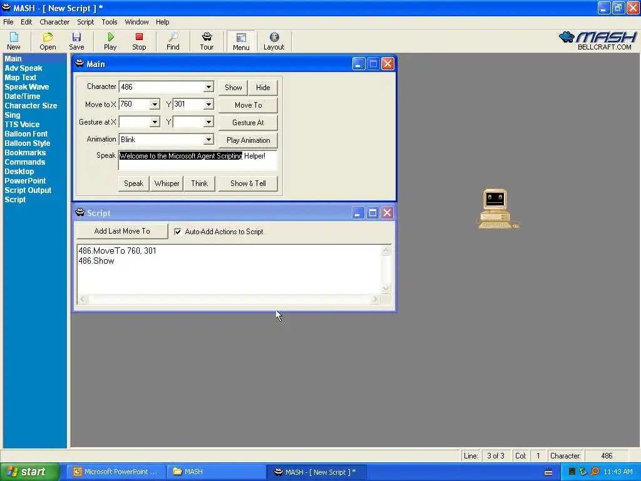This screenshot has height=481, width=641.
Task: Click the script vertical scrollbar down arrow
Action: (386, 288)
